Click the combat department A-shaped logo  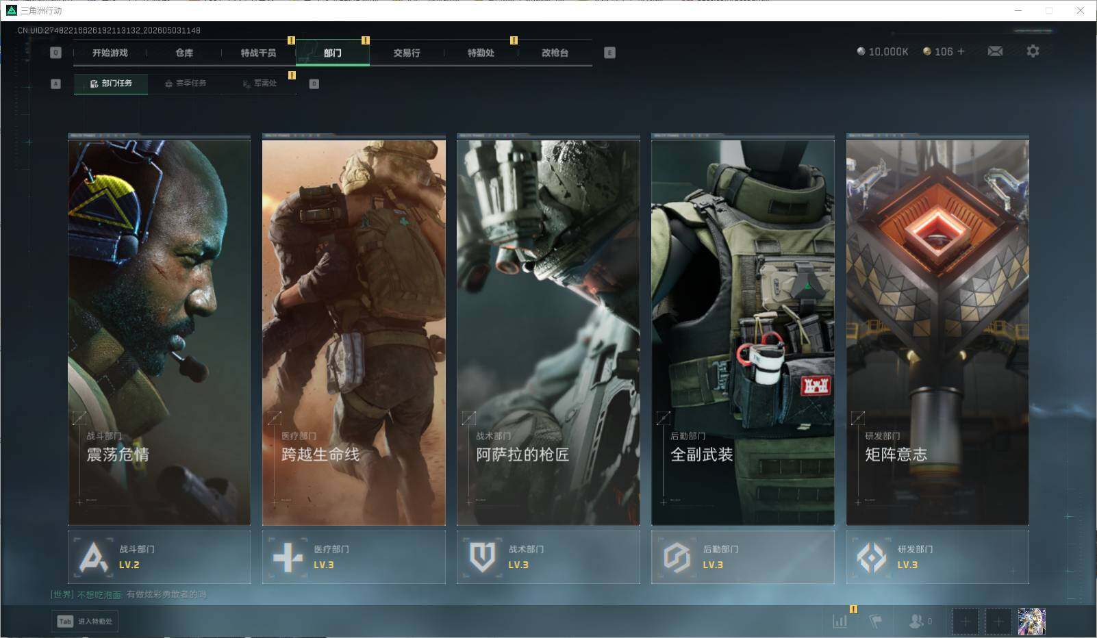pyautogui.click(x=94, y=557)
